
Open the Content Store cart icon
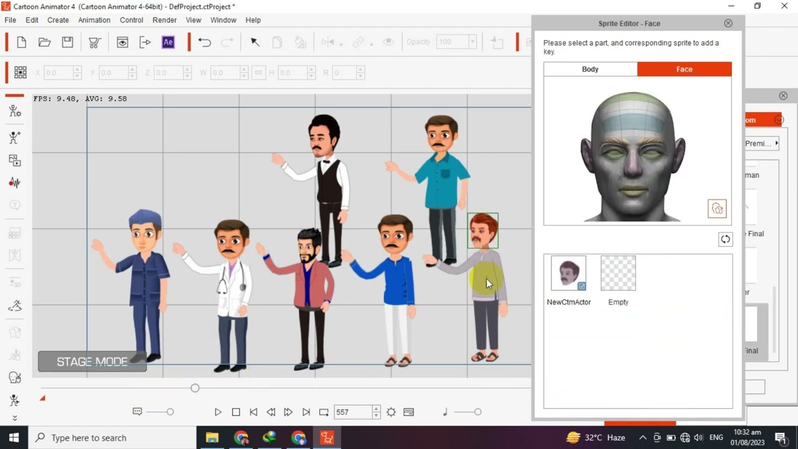95,42
